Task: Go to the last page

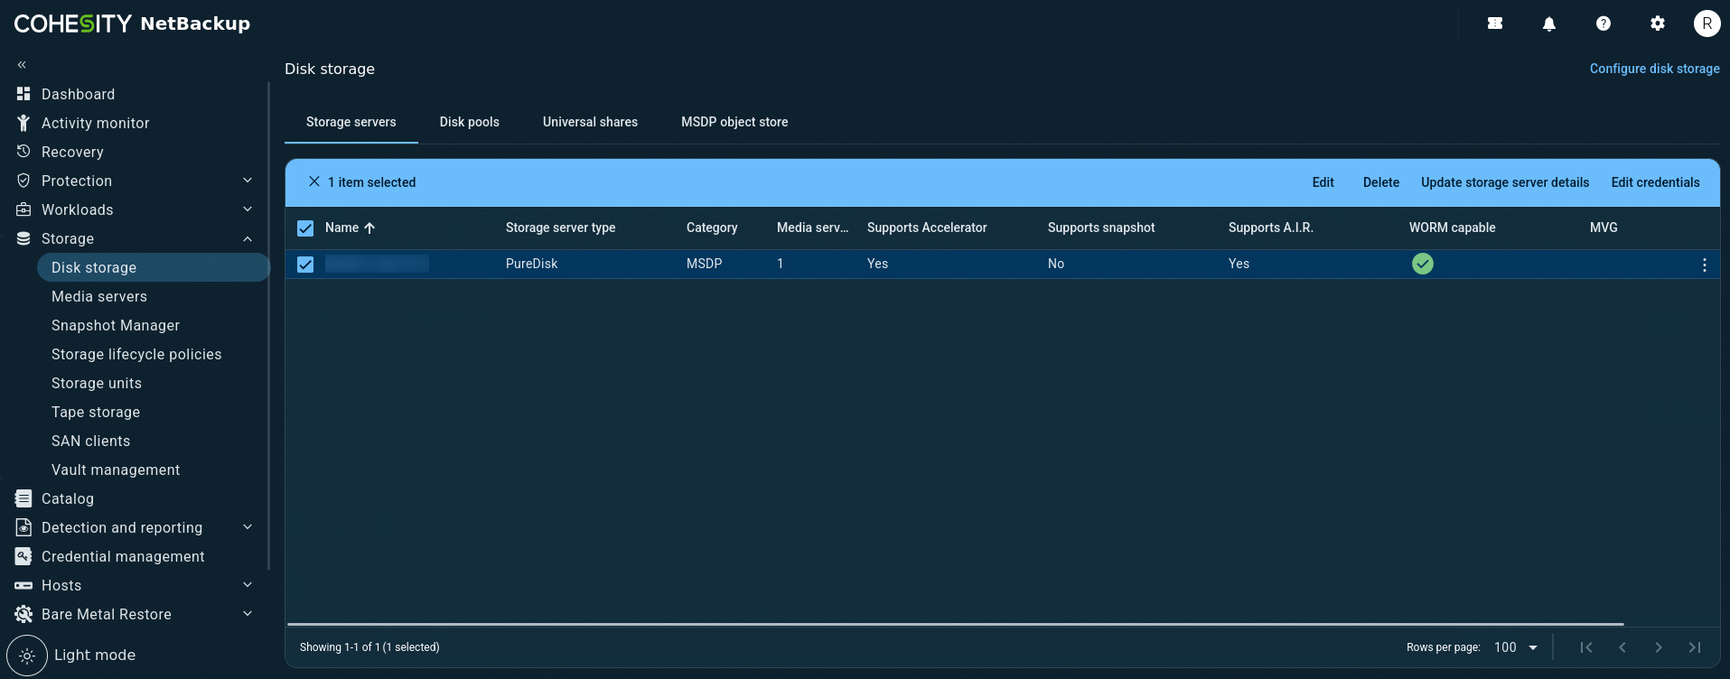Action: coord(1695,647)
